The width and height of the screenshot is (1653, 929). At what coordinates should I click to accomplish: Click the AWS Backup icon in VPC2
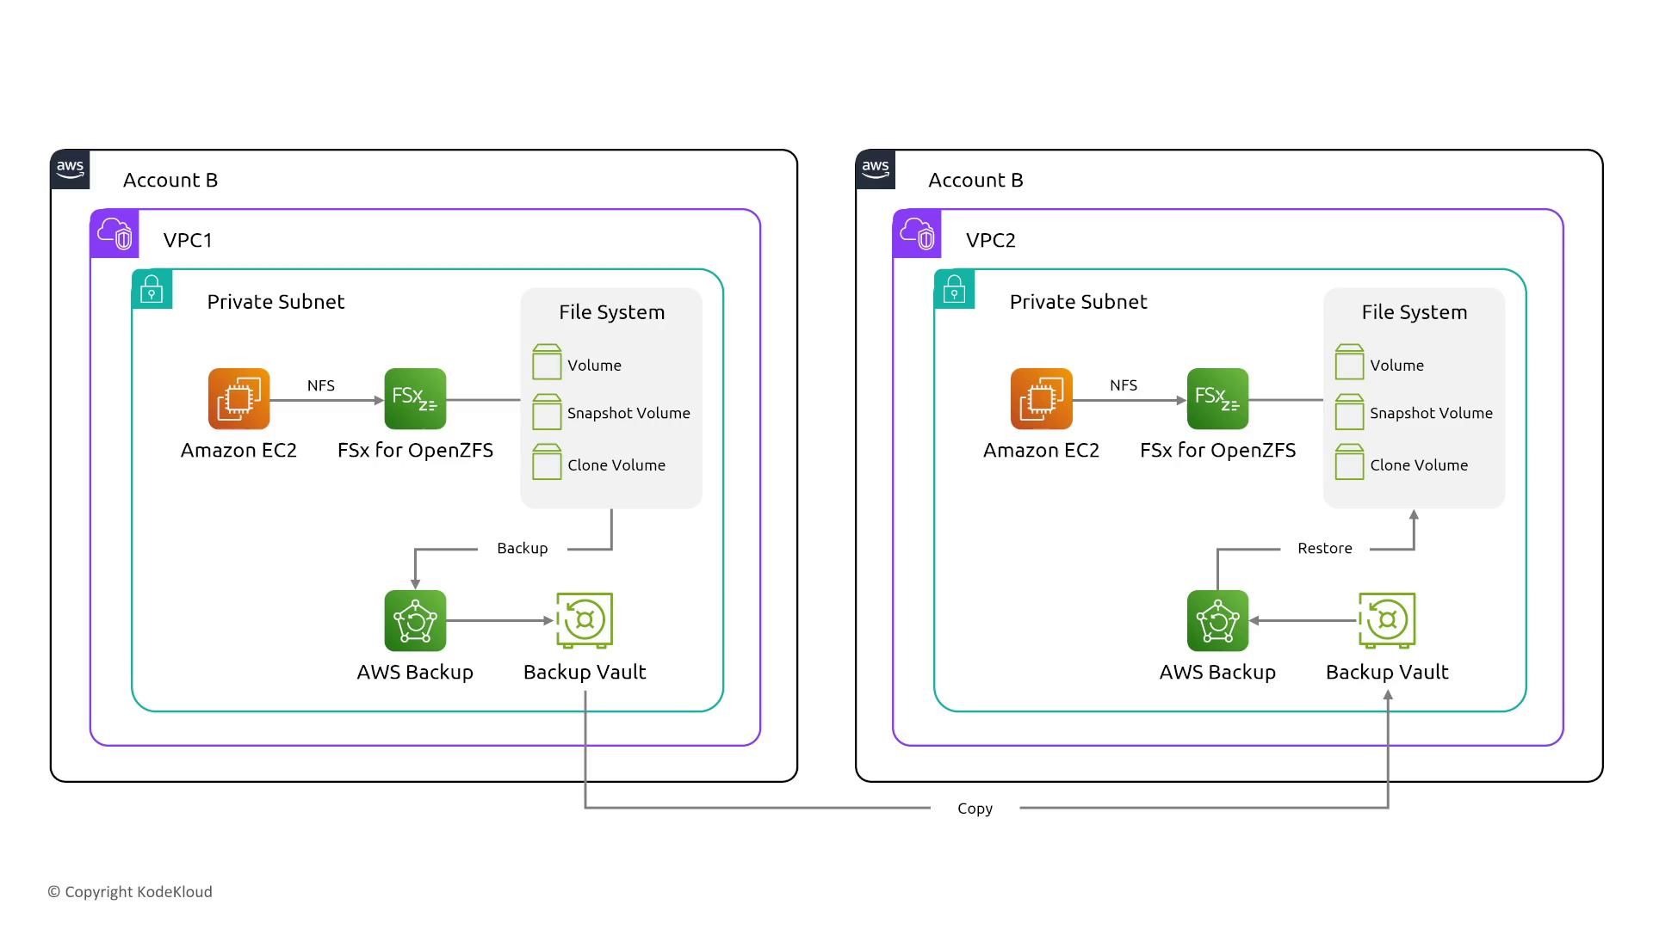tap(1217, 620)
